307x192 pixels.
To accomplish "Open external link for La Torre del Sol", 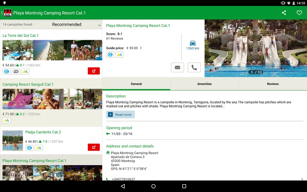I will click(x=94, y=71).
